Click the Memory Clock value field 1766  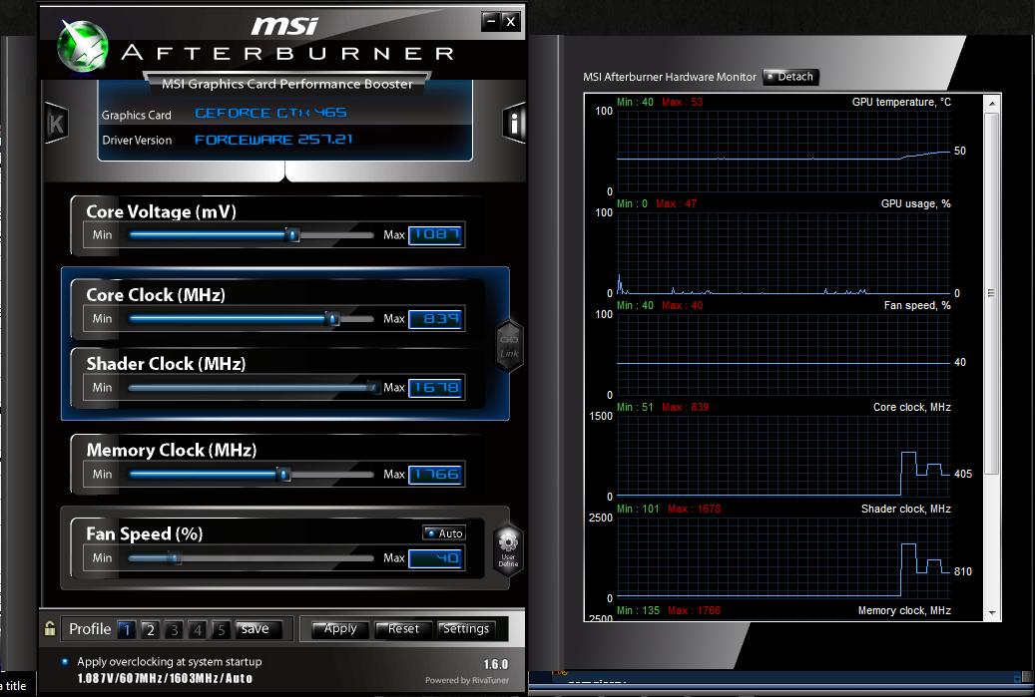pyautogui.click(x=435, y=474)
